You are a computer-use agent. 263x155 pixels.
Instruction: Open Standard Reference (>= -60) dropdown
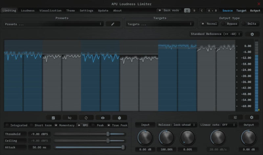click(216, 34)
